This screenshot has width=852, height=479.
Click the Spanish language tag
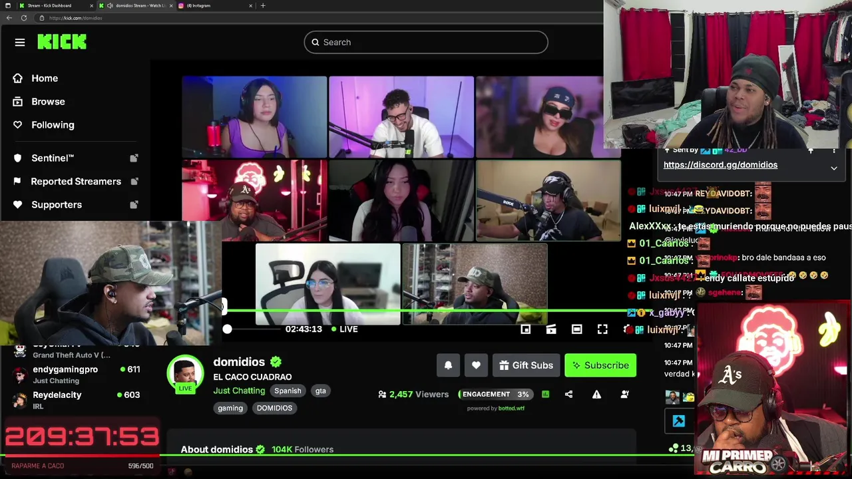(288, 391)
